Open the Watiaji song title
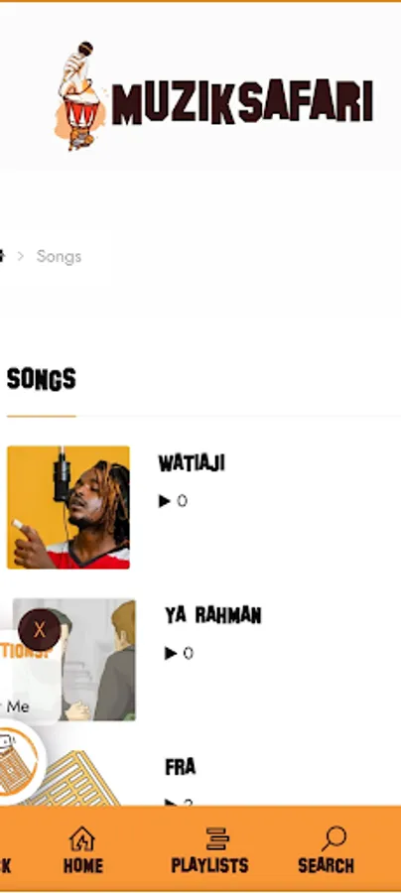Screen dimensions: 401x893 pyautogui.click(x=192, y=463)
